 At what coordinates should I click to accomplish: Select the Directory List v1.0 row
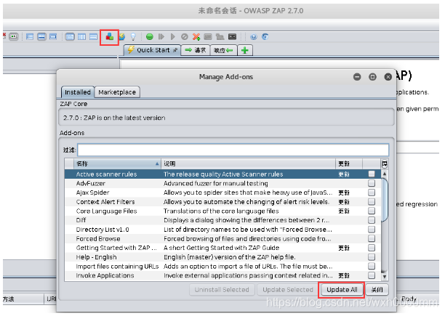[x=222, y=230]
